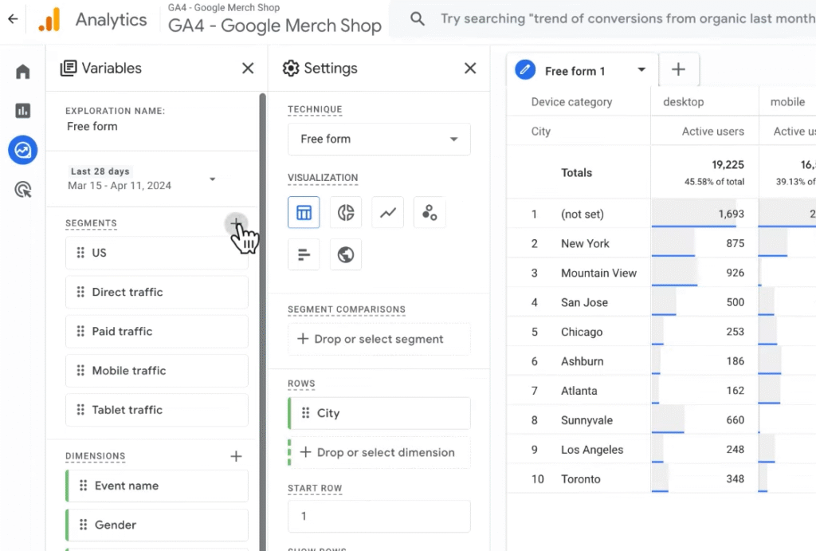Click the back arrow in header
This screenshot has height=551, width=816.
click(13, 19)
